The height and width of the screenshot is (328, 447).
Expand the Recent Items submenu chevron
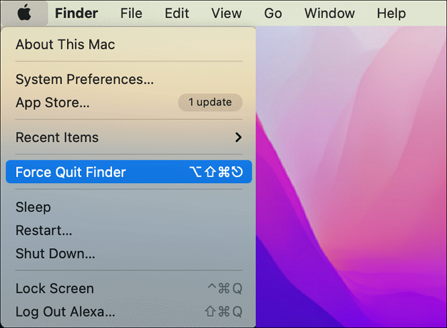tap(238, 138)
